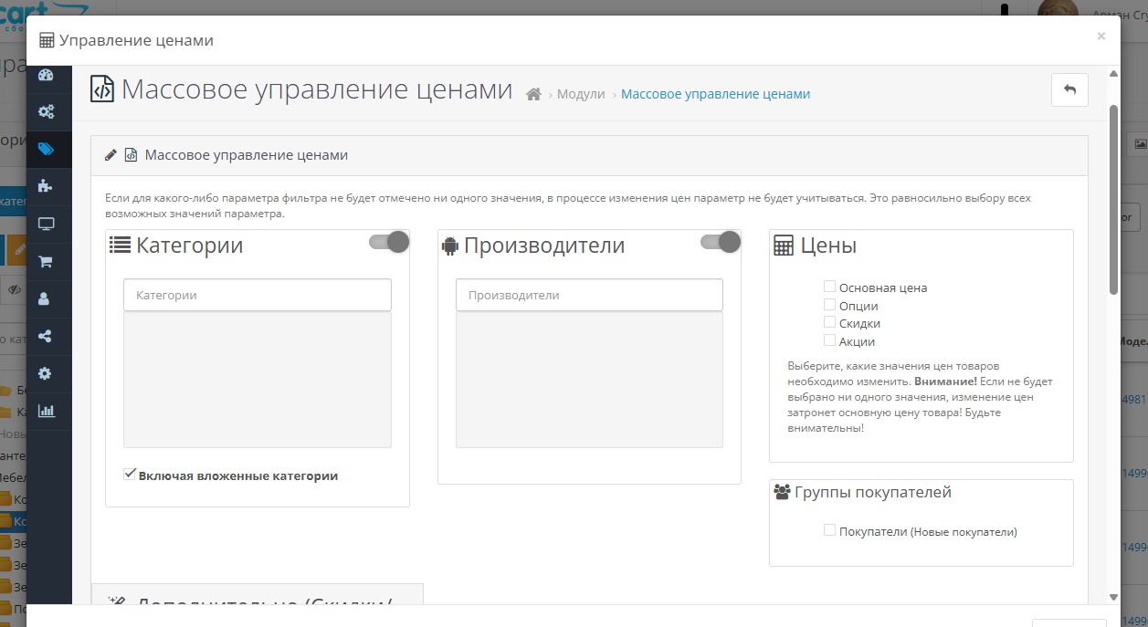Click the marketing share sidebar icon
The image size is (1148, 627).
[x=46, y=336]
